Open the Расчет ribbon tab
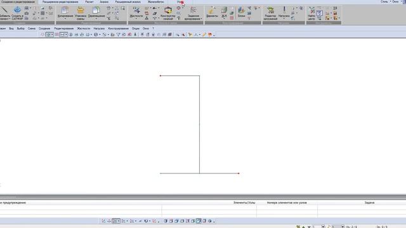This screenshot has height=228, width=406. (89, 2)
